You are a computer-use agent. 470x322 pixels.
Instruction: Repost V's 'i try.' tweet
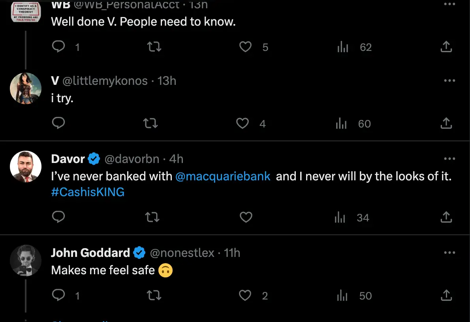coord(150,124)
